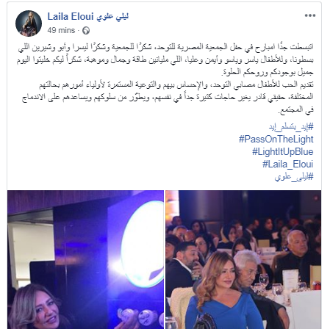Image resolution: width=330 pixels, height=329 pixels.
Task: Click the line جميل بوجودكم وروحكم الحلوة
Action: tap(268, 72)
